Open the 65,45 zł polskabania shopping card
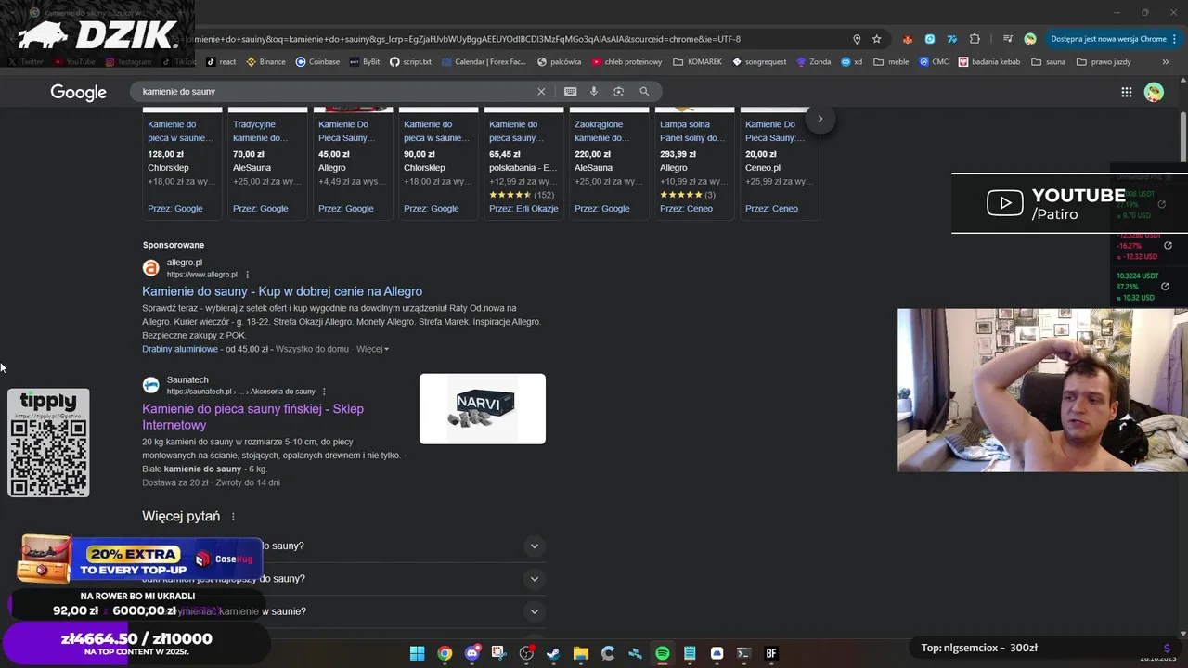1188x668 pixels. (x=523, y=163)
